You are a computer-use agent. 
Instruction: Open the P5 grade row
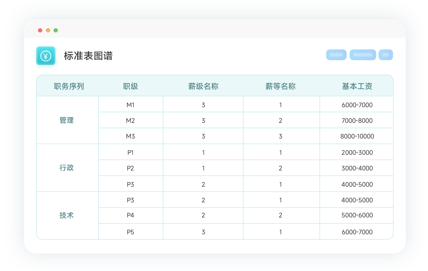click(131, 232)
